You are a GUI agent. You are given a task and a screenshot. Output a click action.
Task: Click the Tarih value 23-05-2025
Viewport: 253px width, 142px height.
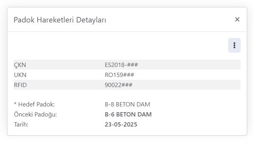coord(121,125)
